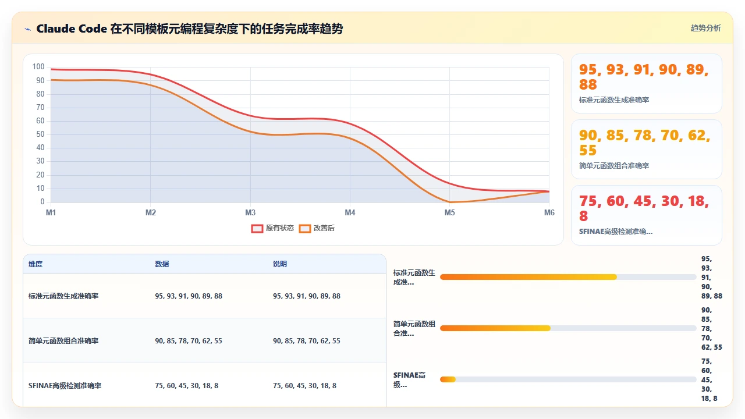Click the M2 label on the chart x-axis

click(151, 213)
